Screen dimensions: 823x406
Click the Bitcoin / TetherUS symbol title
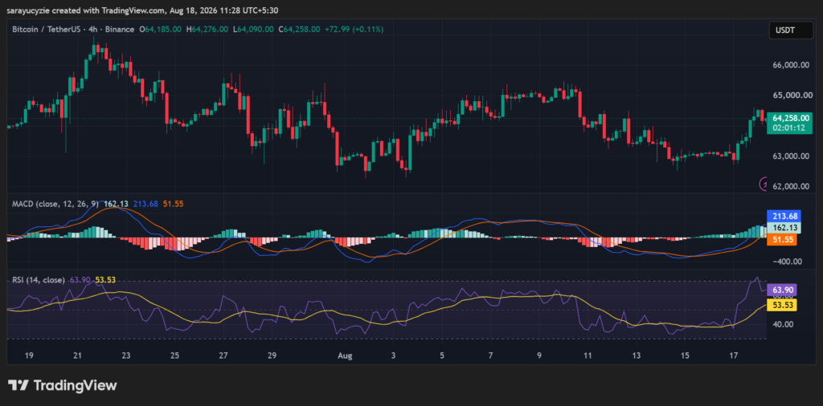coord(46,30)
